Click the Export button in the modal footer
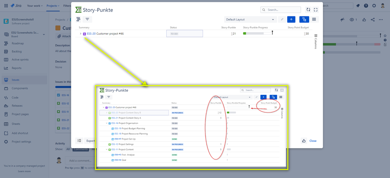Image resolution: width=390 pixels, height=178 pixels. coord(90,141)
